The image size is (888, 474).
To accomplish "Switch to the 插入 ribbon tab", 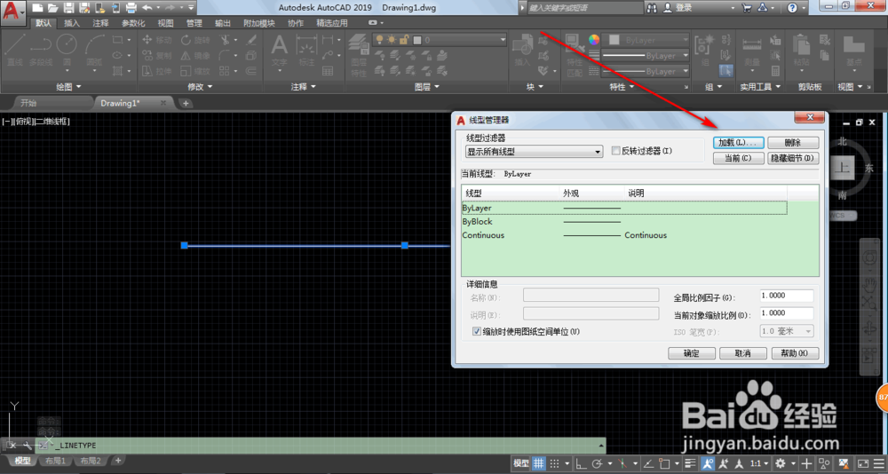I will tap(72, 23).
